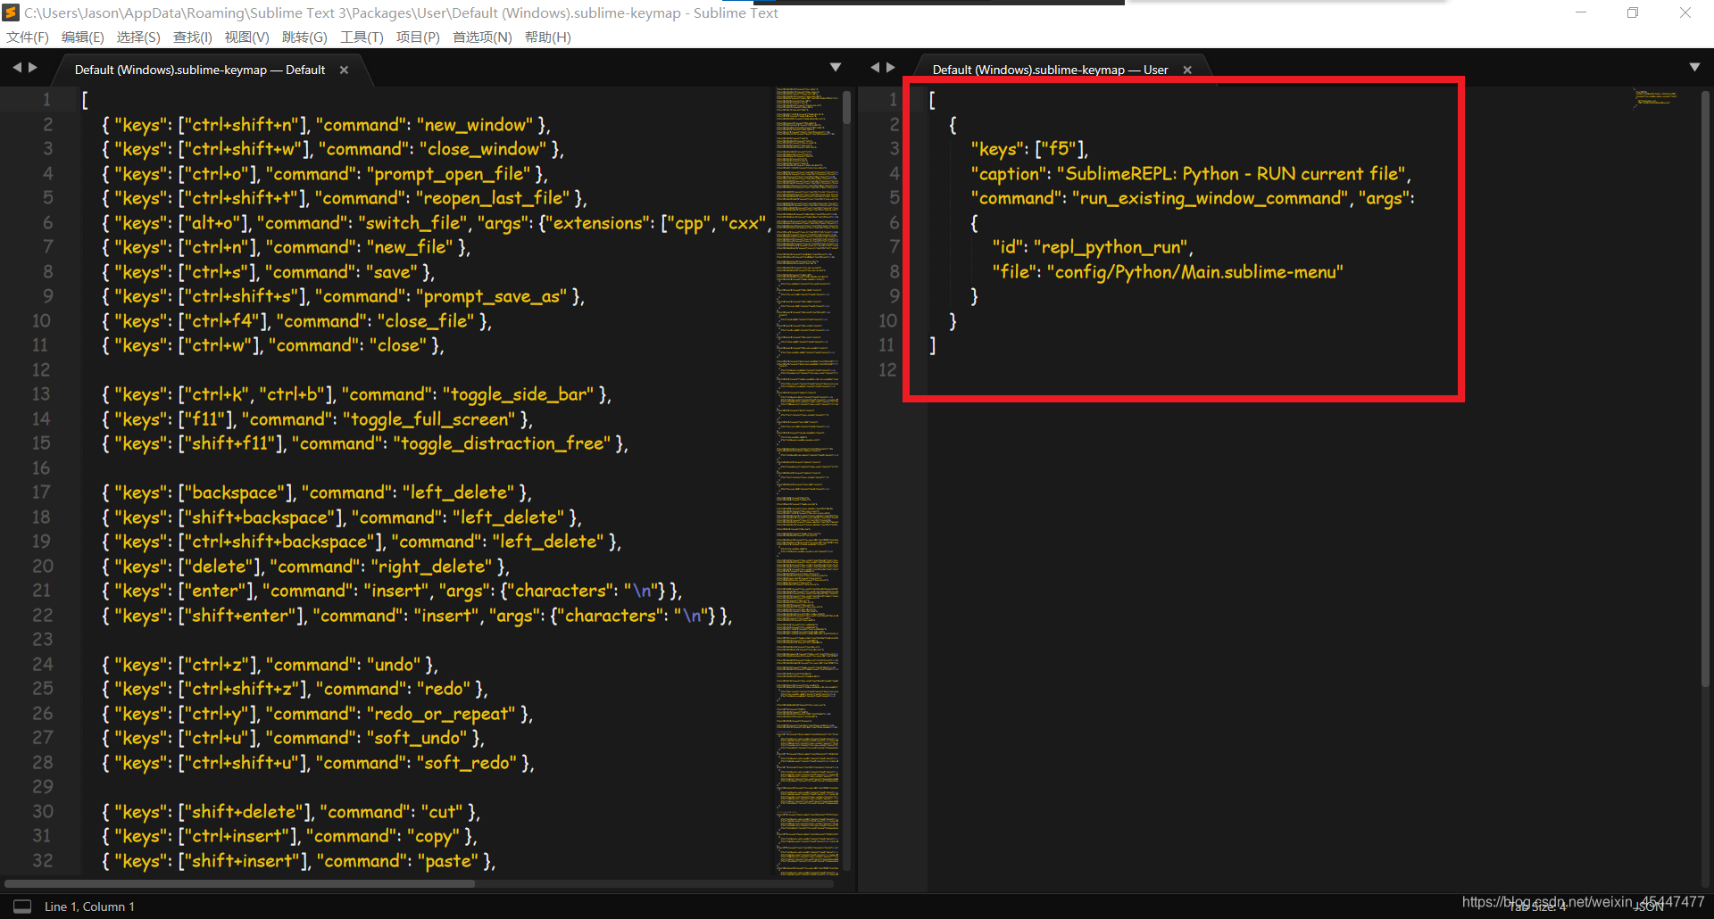
Task: Open the right pane's tab overflow dropdown arrow
Action: 1695,66
